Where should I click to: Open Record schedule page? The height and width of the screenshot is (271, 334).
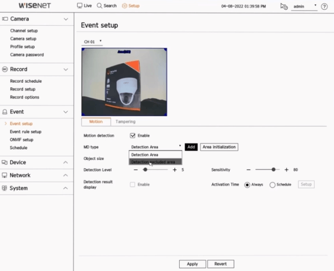click(26, 81)
